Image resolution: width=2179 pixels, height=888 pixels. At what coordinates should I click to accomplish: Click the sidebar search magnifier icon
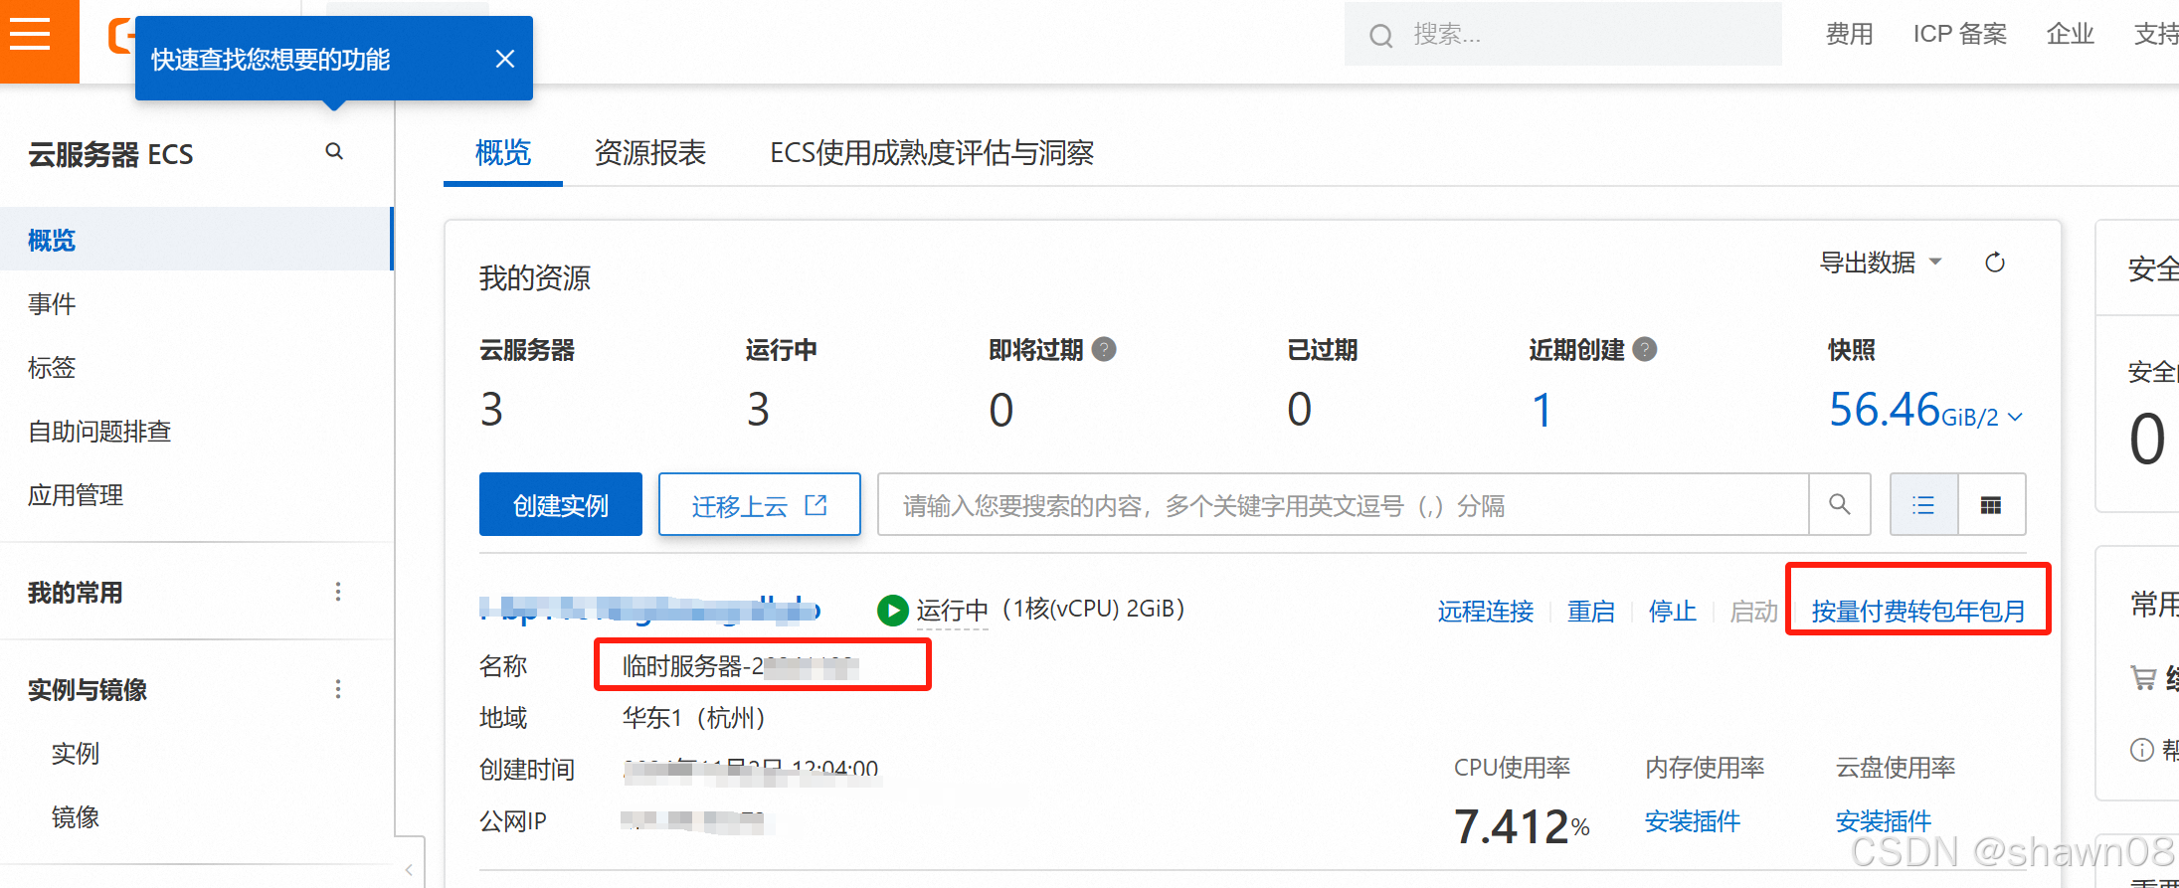click(334, 151)
